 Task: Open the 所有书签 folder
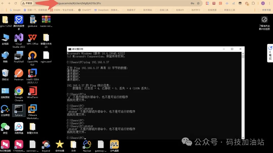click(x=265, y=10)
